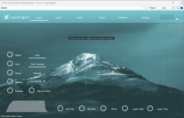Click the Param button
184x118 pixels.
[153, 8]
